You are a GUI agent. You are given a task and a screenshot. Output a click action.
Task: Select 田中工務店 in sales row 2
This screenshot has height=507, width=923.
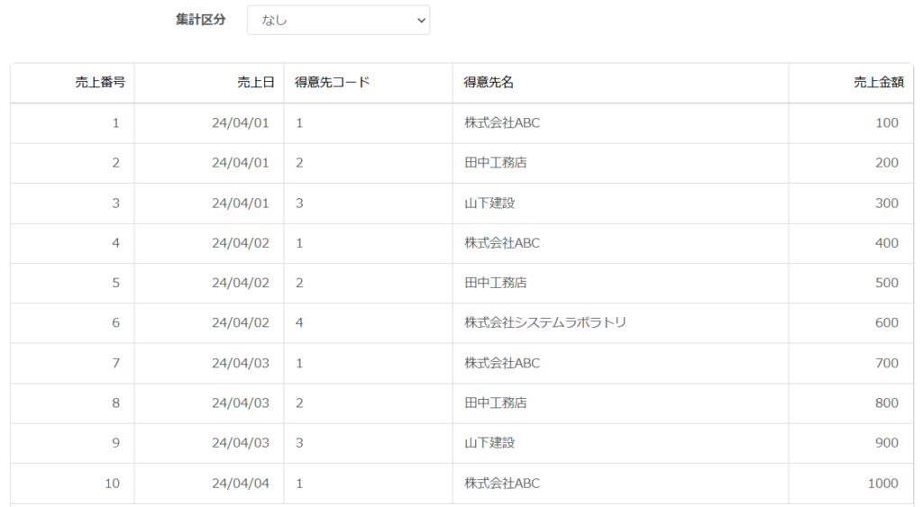pyautogui.click(x=496, y=163)
